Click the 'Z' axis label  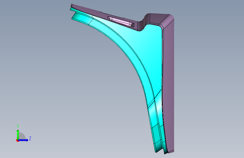tap(30, 139)
